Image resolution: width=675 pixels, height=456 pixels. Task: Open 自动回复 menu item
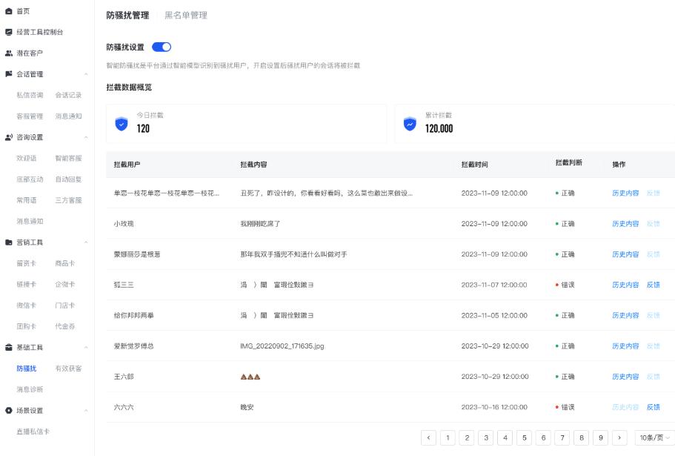point(68,179)
